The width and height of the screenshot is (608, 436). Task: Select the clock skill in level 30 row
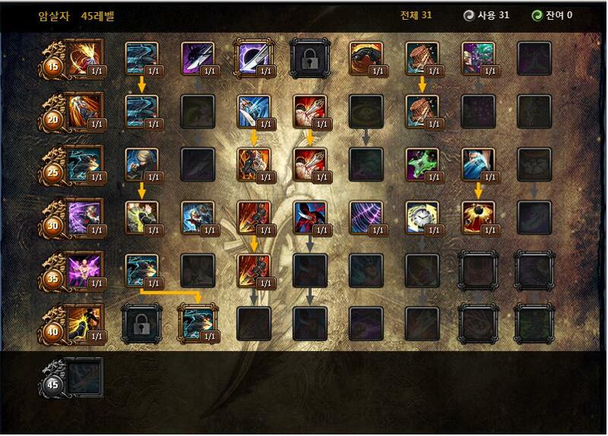tap(423, 218)
